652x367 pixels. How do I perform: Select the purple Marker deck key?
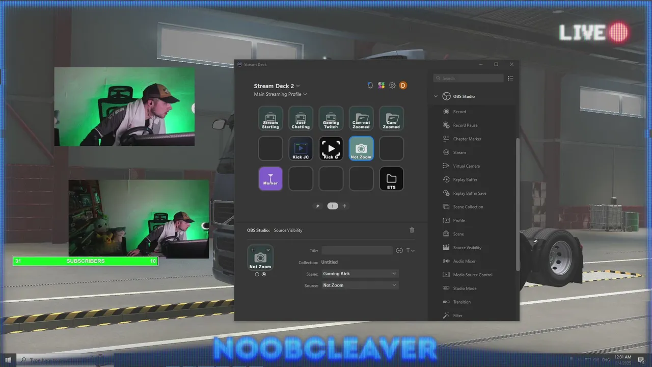pyautogui.click(x=270, y=179)
